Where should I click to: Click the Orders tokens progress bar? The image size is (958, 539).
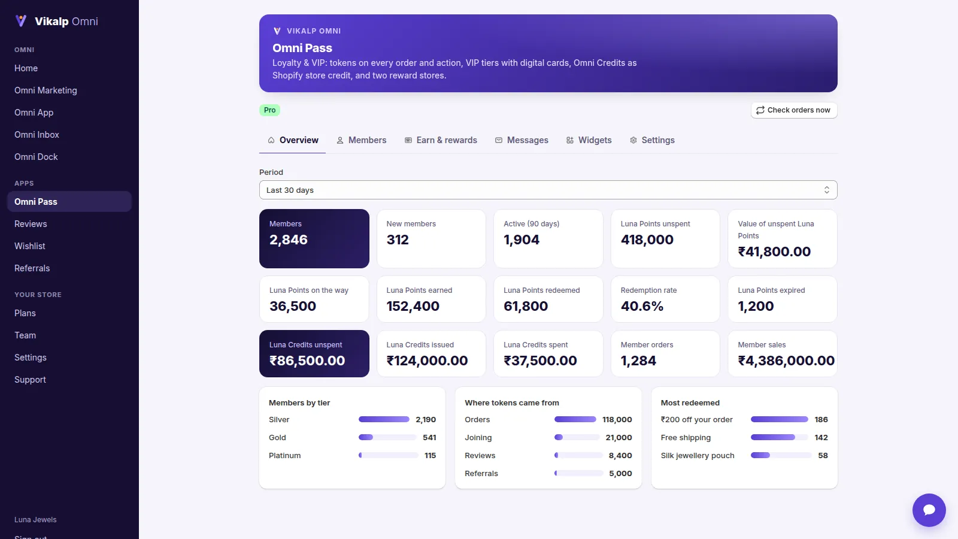tap(575, 419)
